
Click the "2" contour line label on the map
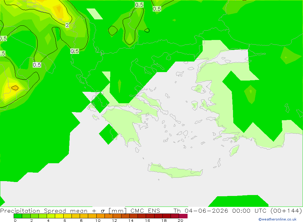67,25
